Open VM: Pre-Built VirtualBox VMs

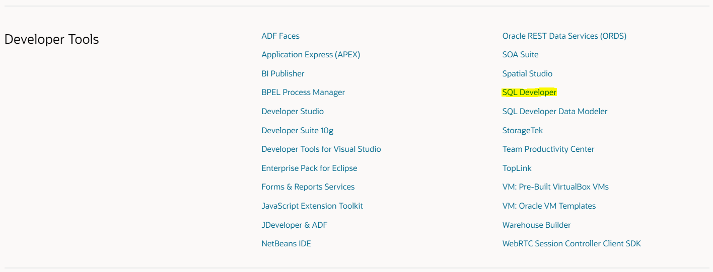point(555,187)
